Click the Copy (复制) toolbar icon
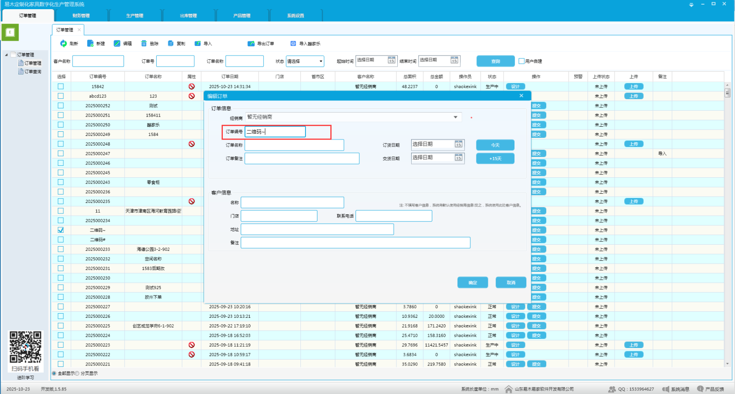The image size is (735, 394). click(171, 44)
